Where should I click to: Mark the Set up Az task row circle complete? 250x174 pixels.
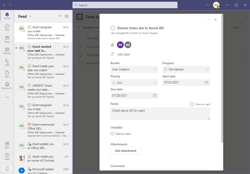pyautogui.click(x=80, y=55)
